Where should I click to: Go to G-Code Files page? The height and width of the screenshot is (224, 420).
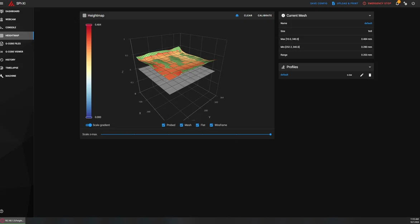[x=17, y=43]
